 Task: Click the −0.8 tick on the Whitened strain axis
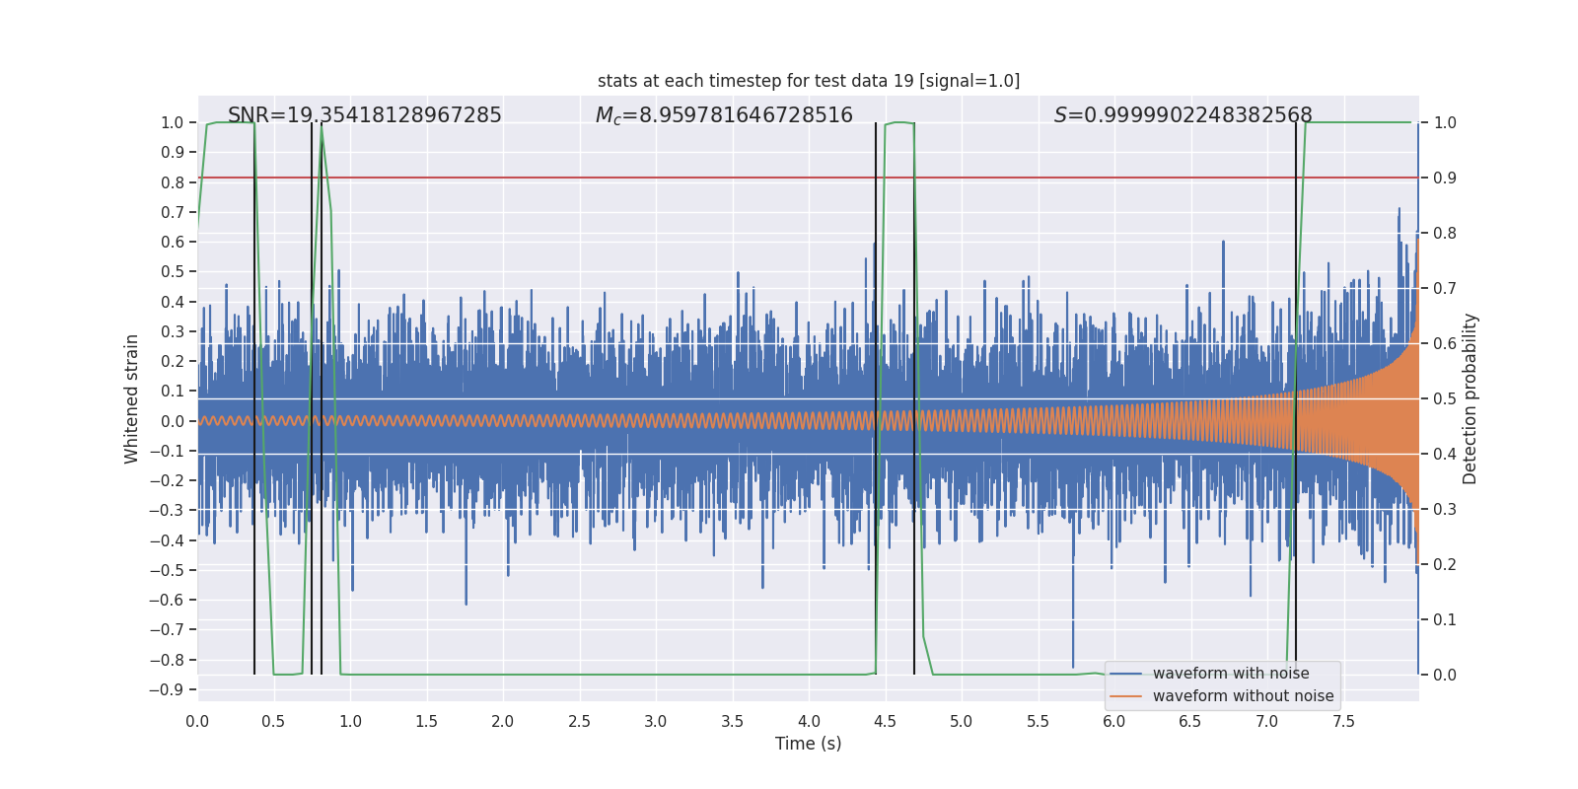167,660
